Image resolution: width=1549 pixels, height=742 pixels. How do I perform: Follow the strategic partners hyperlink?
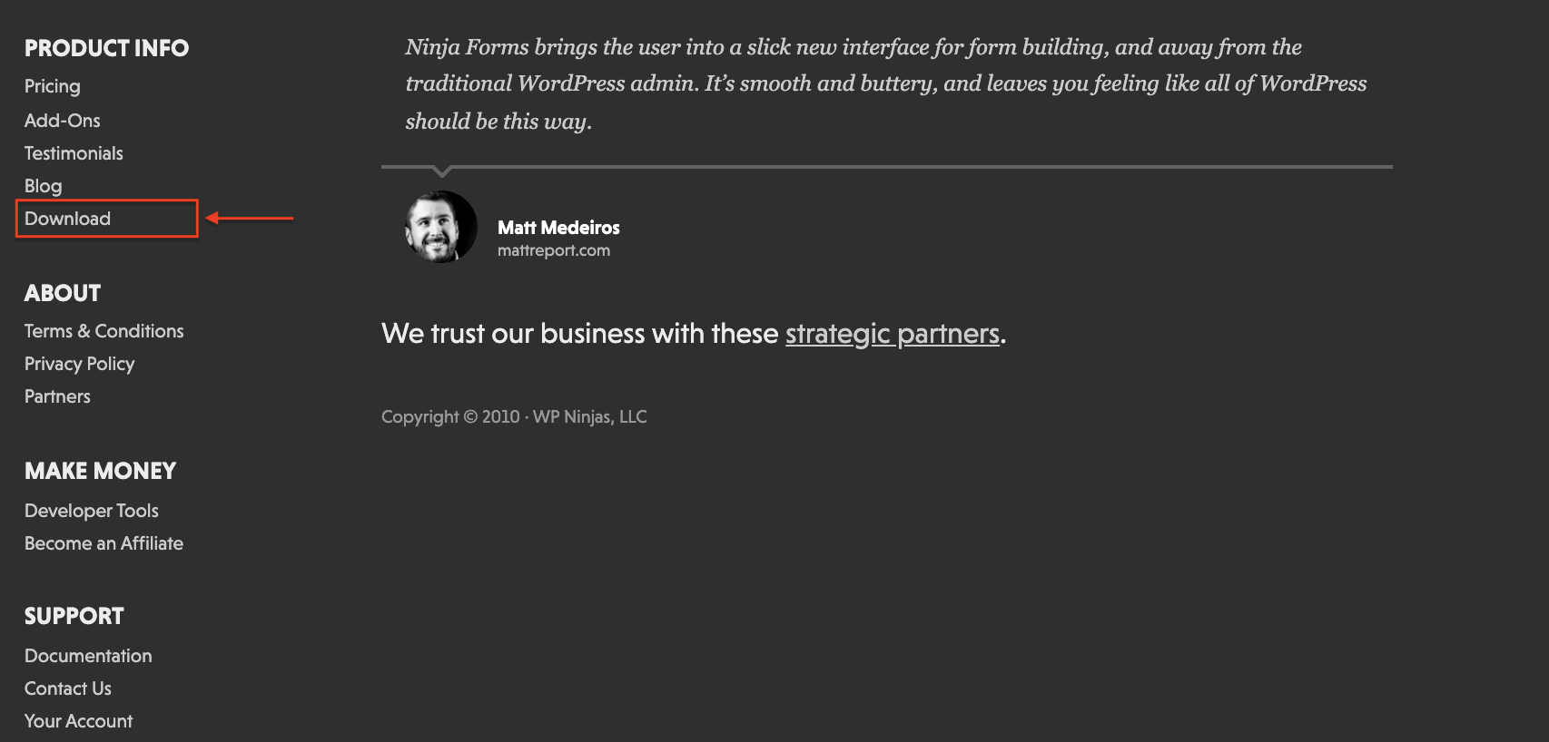(x=893, y=334)
